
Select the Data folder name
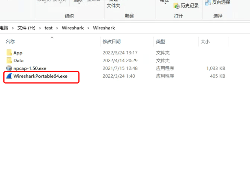[18, 61]
